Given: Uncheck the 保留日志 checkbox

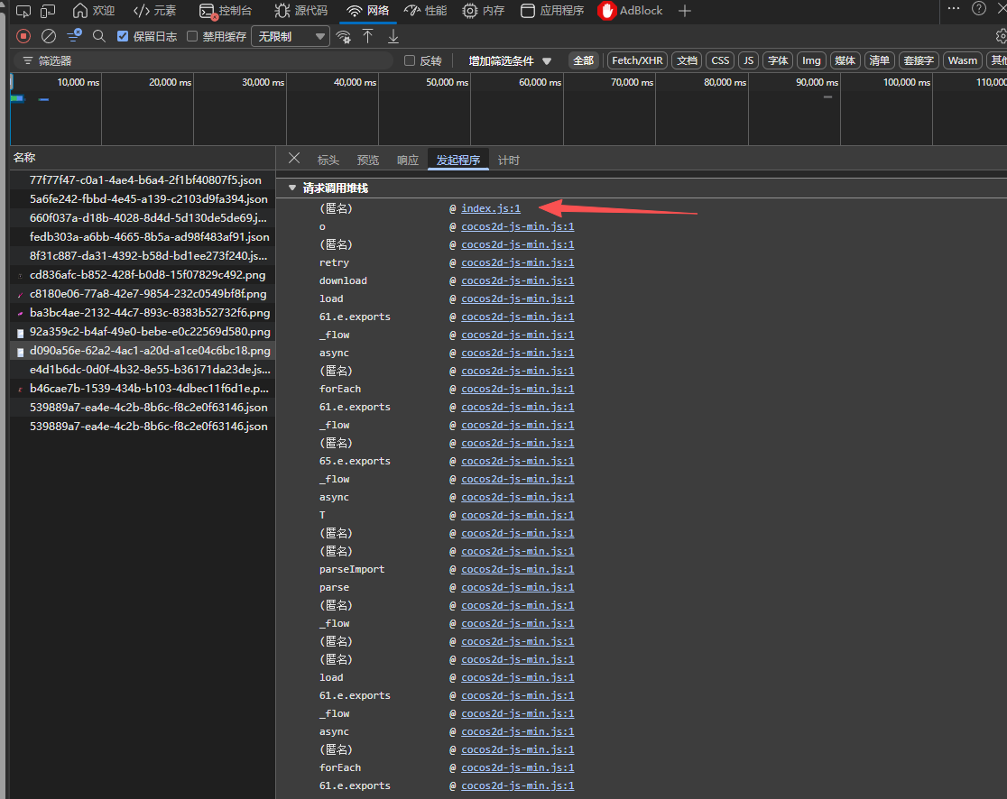Looking at the screenshot, I should click(124, 36).
